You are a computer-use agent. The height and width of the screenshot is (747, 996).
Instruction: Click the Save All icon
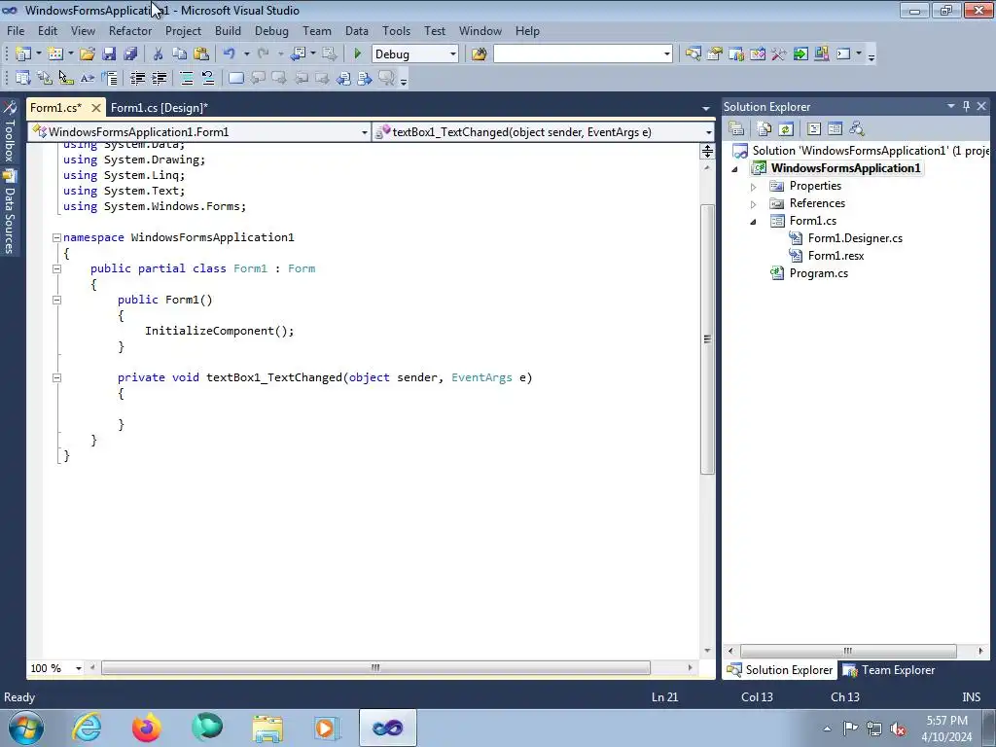tap(130, 54)
